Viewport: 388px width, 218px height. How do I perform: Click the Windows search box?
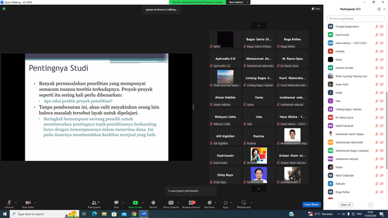pos(44,214)
